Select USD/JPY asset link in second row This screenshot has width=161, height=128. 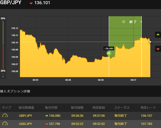25,124
